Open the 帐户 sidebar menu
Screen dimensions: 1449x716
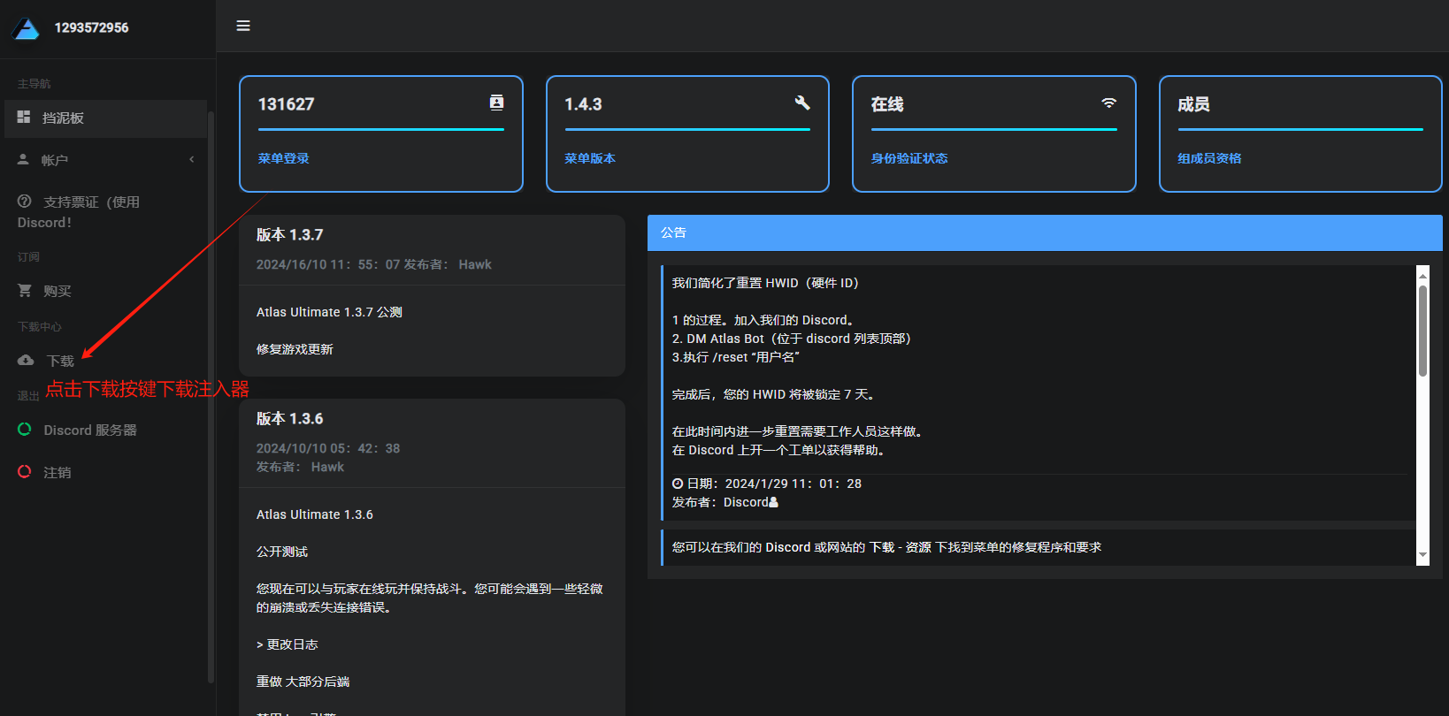pos(55,160)
